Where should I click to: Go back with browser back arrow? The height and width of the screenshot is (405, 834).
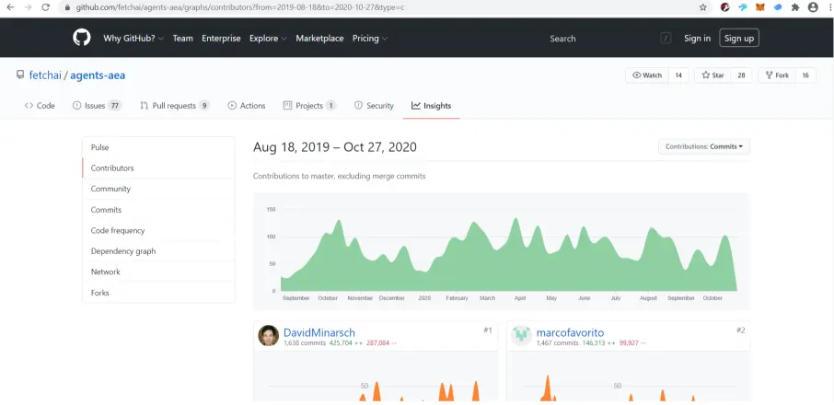click(10, 7)
